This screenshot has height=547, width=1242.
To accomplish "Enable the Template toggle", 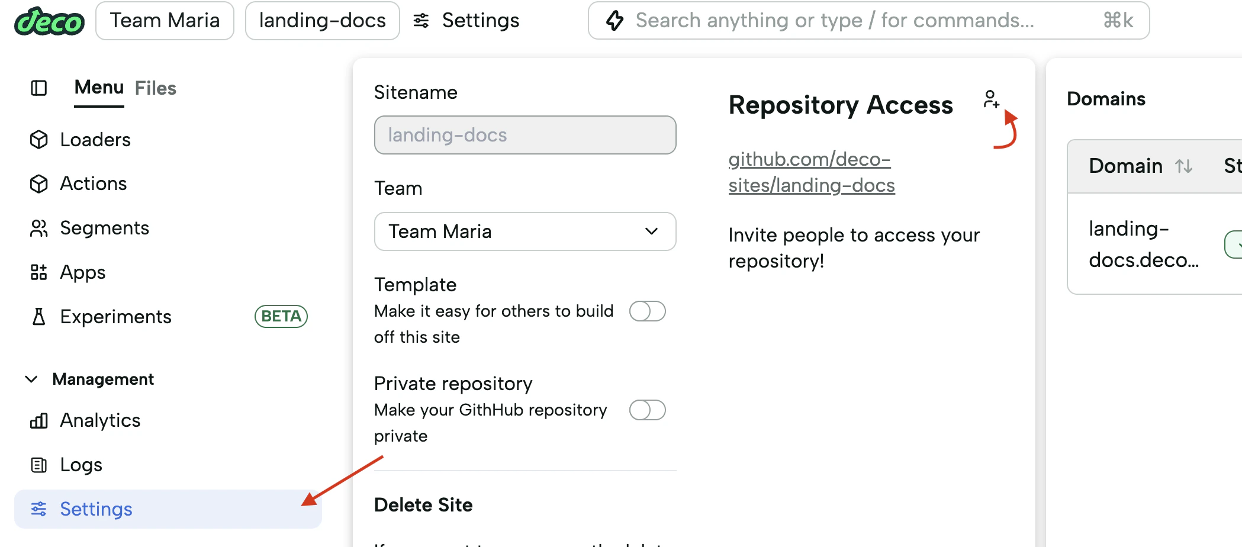I will (647, 311).
